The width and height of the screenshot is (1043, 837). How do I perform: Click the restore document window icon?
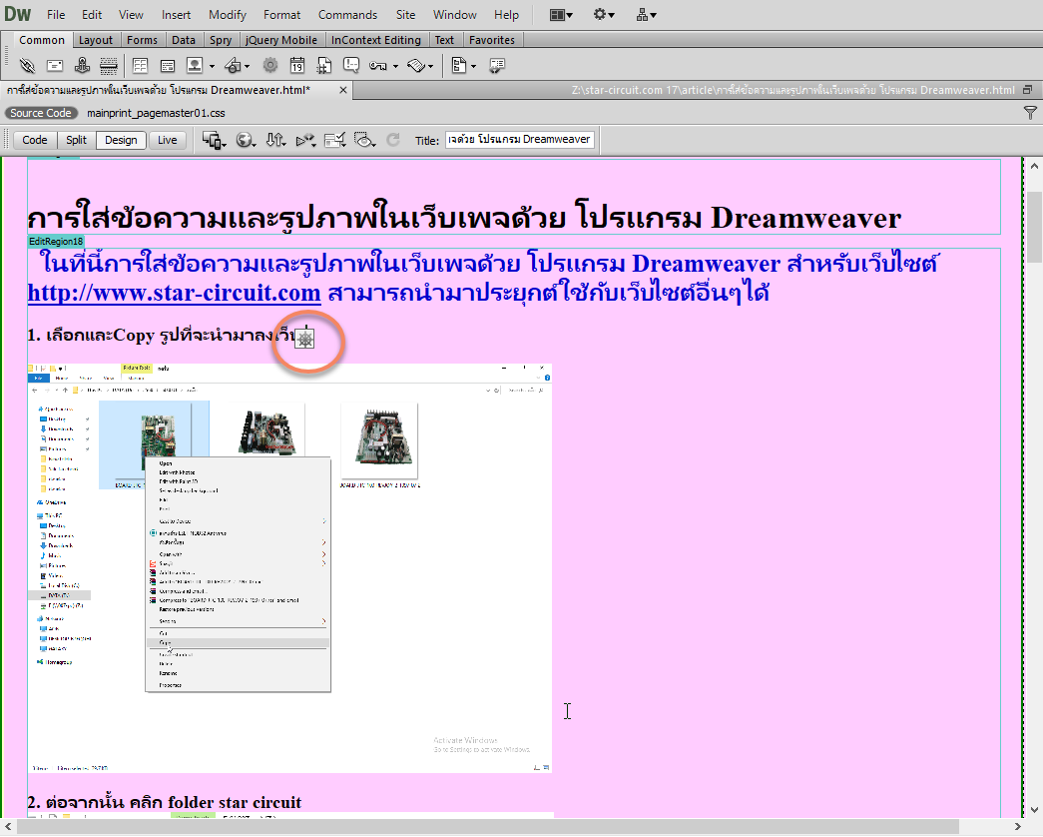click(1028, 90)
